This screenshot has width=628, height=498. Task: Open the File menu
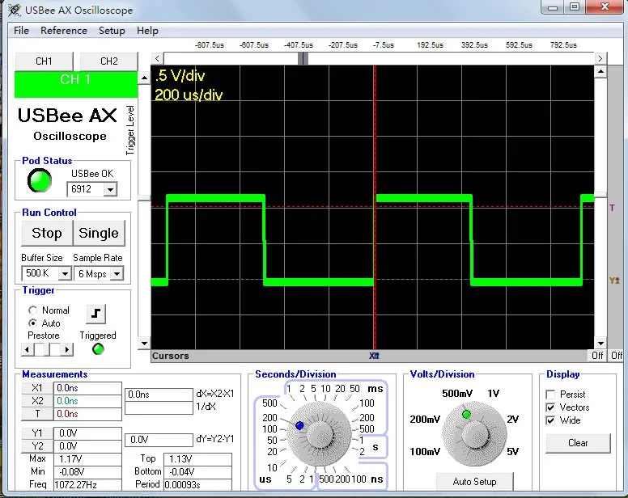click(21, 31)
